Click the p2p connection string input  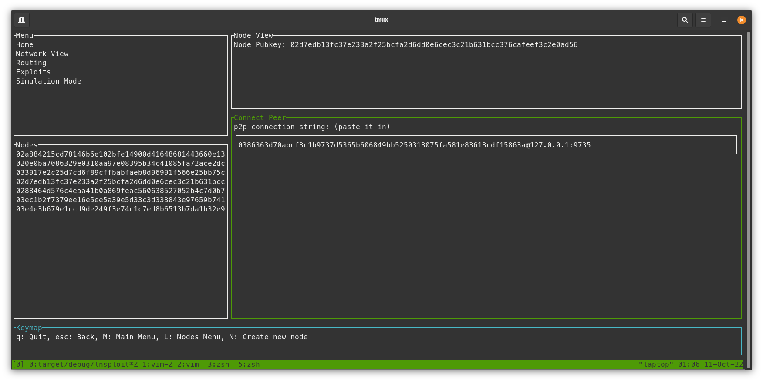(x=486, y=145)
